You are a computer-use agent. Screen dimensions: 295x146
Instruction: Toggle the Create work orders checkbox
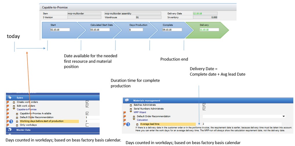click(x=87, y=102)
